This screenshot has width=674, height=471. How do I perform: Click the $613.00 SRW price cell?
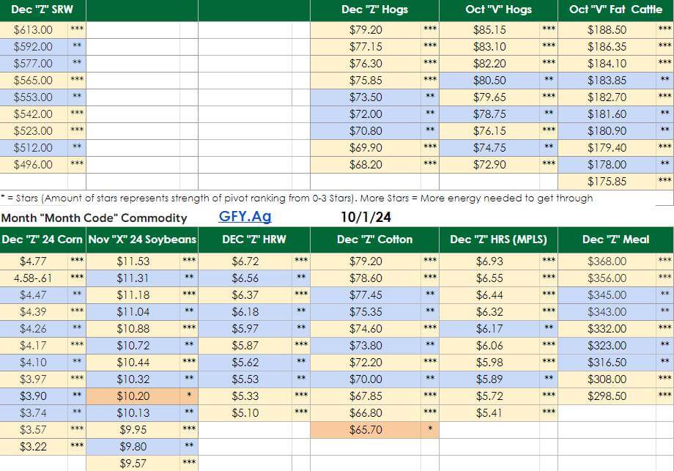pos(34,30)
